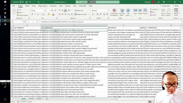Image resolution: width=183 pixels, height=103 pixels.
Task: Select column C header
Action: (x=124, y=25)
